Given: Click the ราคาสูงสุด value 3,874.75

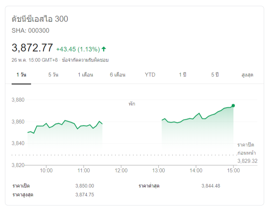Looking at the screenshot, I should click(x=85, y=195).
